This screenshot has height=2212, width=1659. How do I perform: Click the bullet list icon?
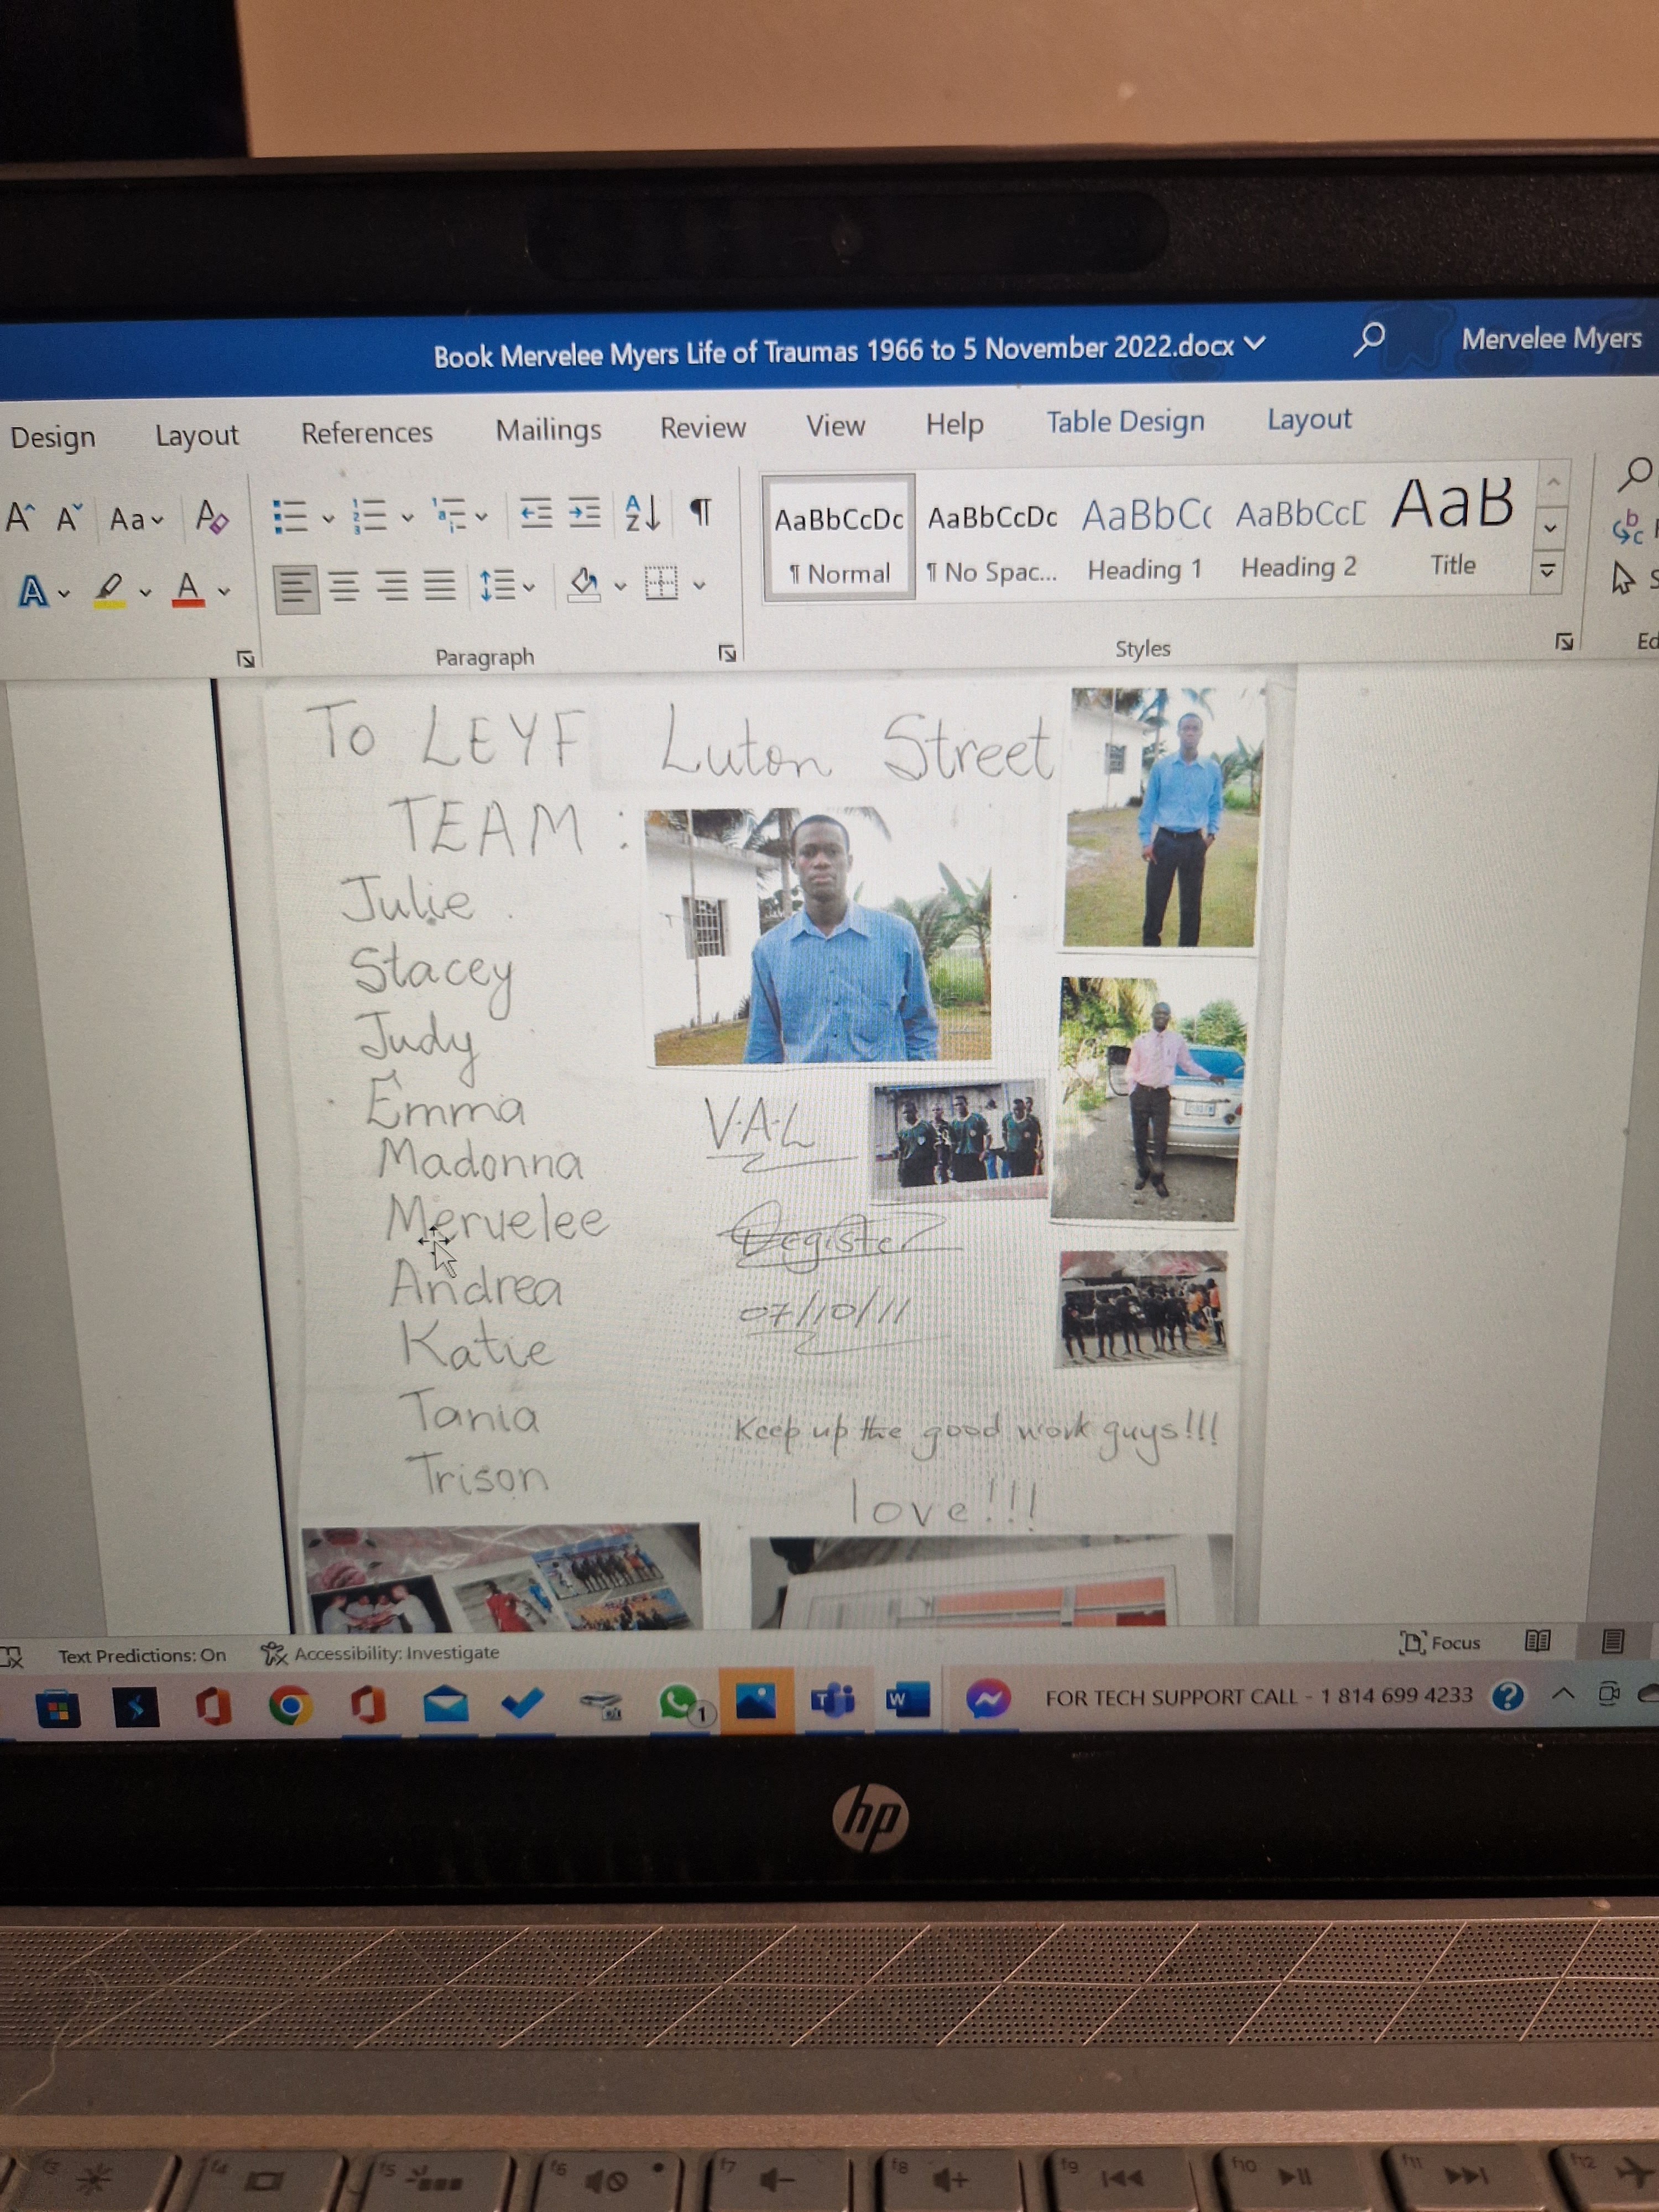pos(290,517)
